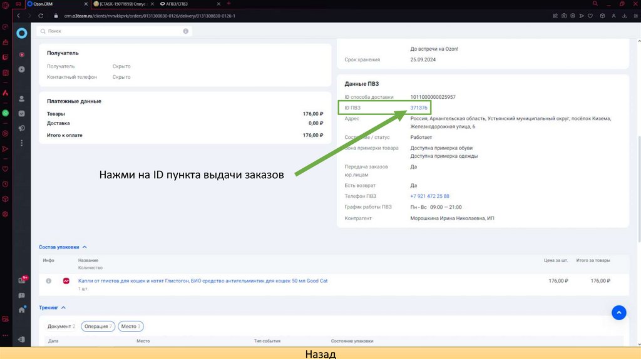Click pink chart icon in product row
641x359 pixels.
66,281
